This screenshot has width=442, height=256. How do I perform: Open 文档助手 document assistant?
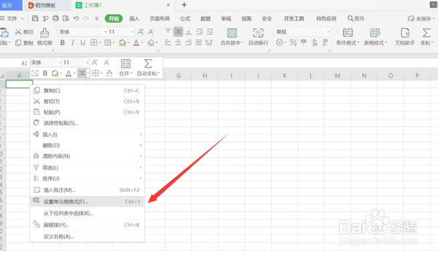click(x=405, y=37)
